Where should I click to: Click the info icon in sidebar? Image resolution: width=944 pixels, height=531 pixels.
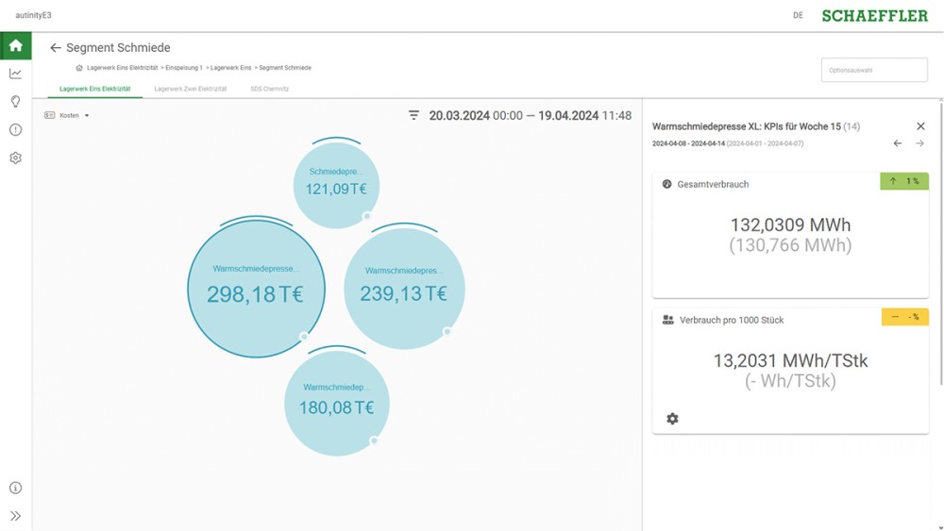pyautogui.click(x=15, y=488)
